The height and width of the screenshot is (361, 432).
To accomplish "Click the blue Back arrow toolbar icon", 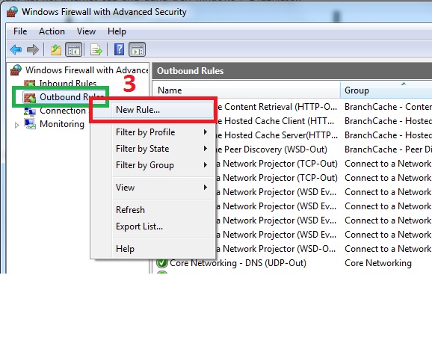I will coord(16,50).
